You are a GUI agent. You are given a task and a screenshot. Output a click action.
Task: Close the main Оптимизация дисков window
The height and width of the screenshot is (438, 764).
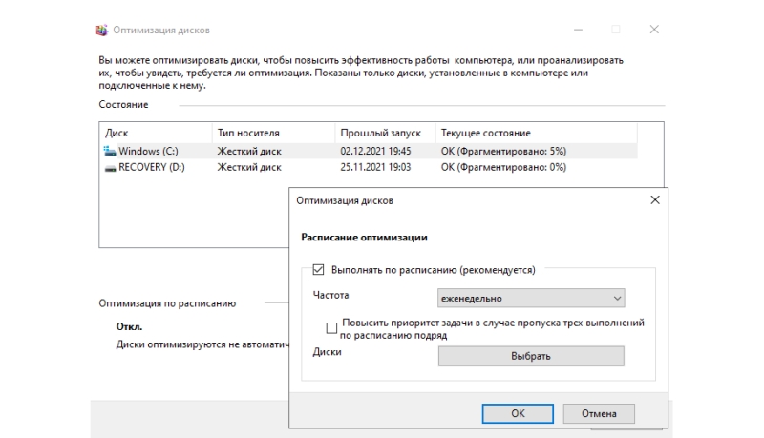click(x=654, y=30)
